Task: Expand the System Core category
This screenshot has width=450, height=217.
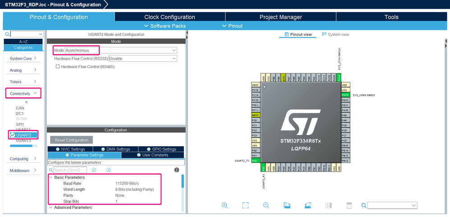Action: click(23, 58)
